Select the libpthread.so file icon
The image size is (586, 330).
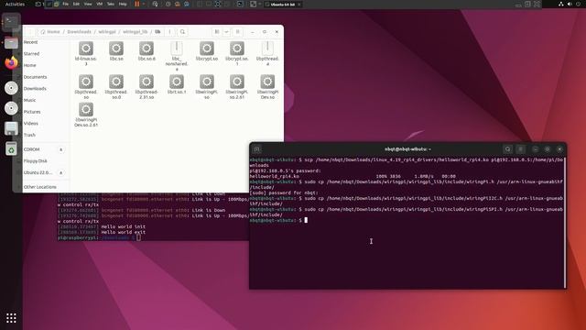pyautogui.click(x=86, y=82)
